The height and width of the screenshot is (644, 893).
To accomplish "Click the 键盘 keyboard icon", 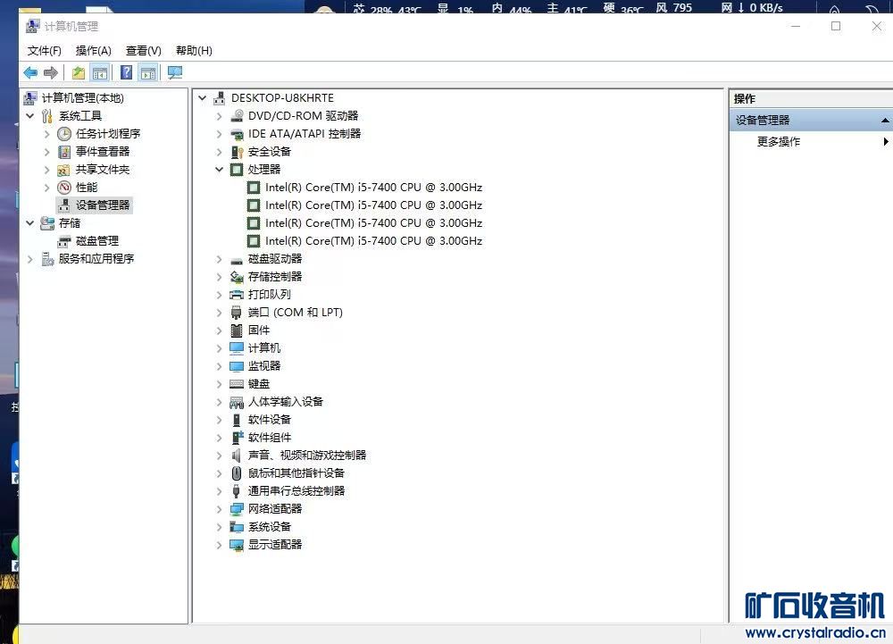I will 237,384.
